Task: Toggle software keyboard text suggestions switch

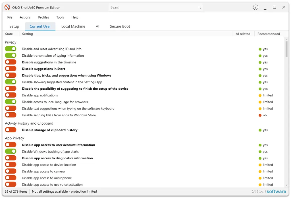Action: point(11,108)
